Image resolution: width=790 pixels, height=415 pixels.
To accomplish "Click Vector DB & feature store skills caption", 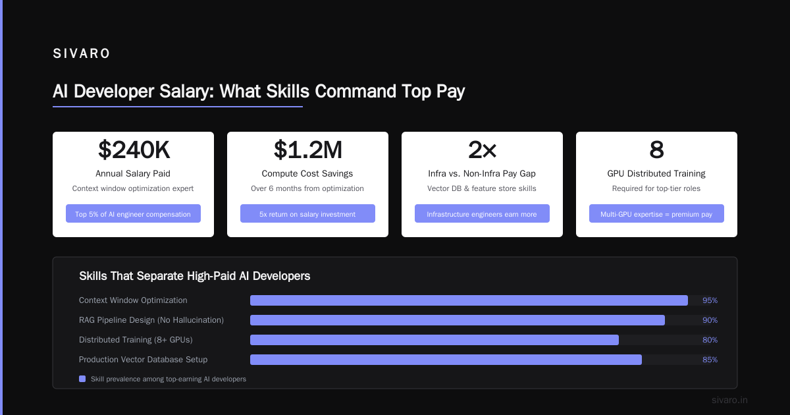I will point(482,188).
